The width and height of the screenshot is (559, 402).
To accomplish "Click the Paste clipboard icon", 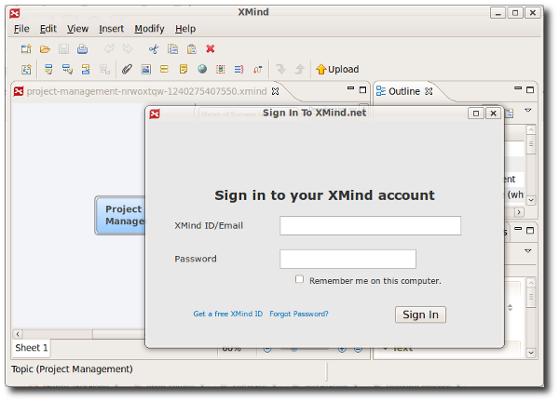I will (192, 48).
